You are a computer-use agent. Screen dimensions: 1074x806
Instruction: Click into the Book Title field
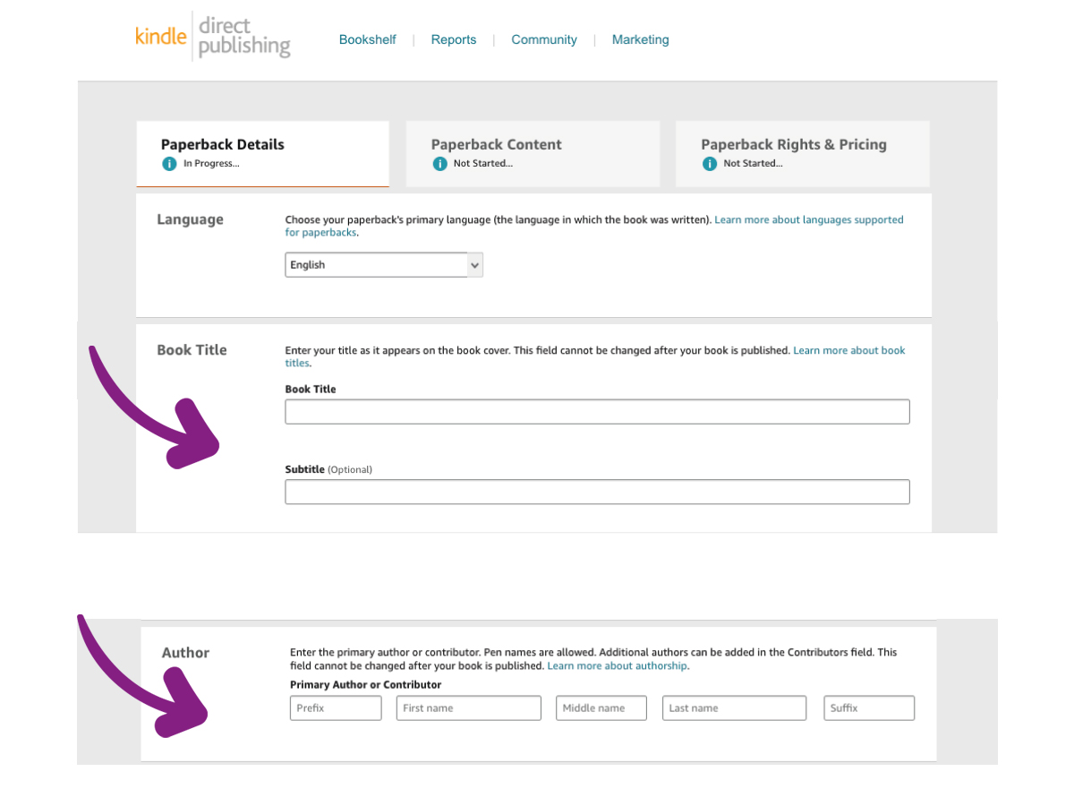[597, 412]
